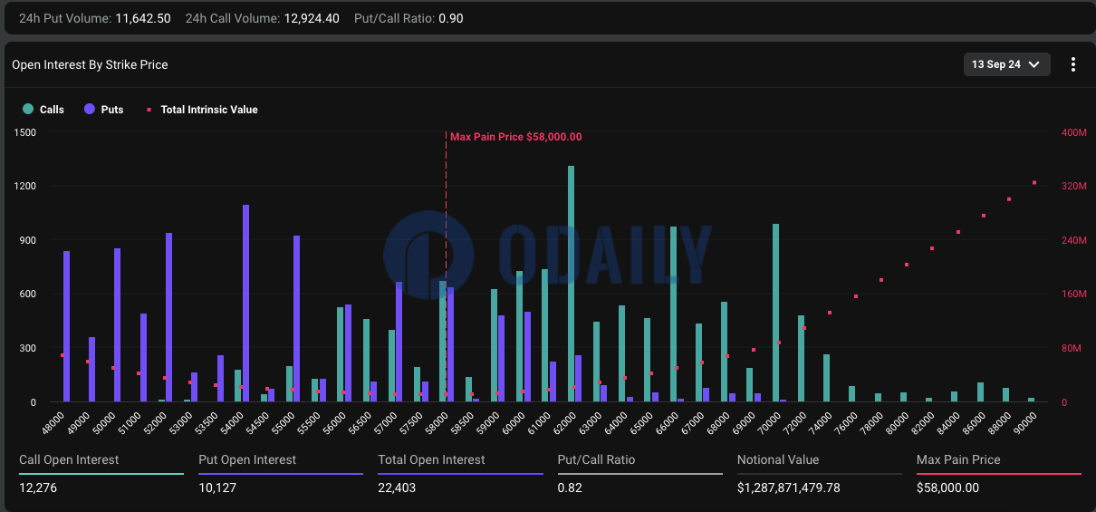Click the Max Pain Price $58,000.00 chart label

coord(516,137)
